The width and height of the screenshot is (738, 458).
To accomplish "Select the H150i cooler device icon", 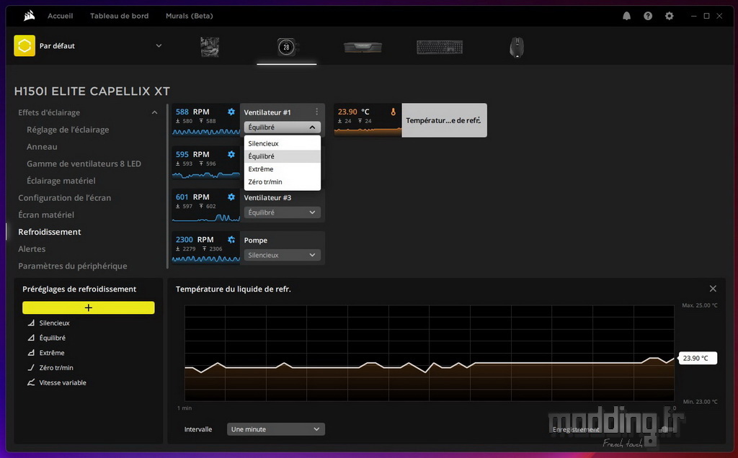I will point(286,47).
